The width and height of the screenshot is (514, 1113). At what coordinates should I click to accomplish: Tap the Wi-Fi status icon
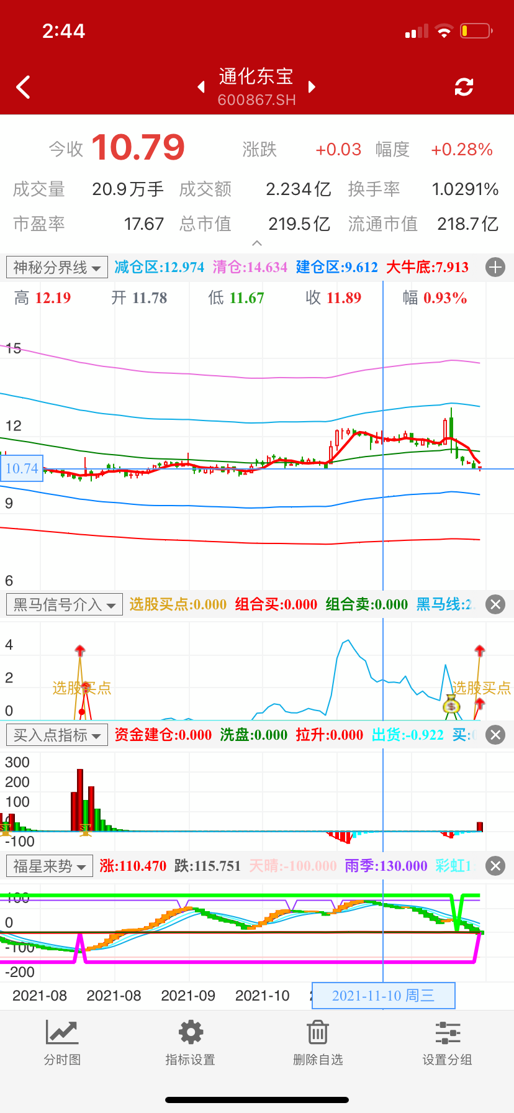click(x=444, y=30)
